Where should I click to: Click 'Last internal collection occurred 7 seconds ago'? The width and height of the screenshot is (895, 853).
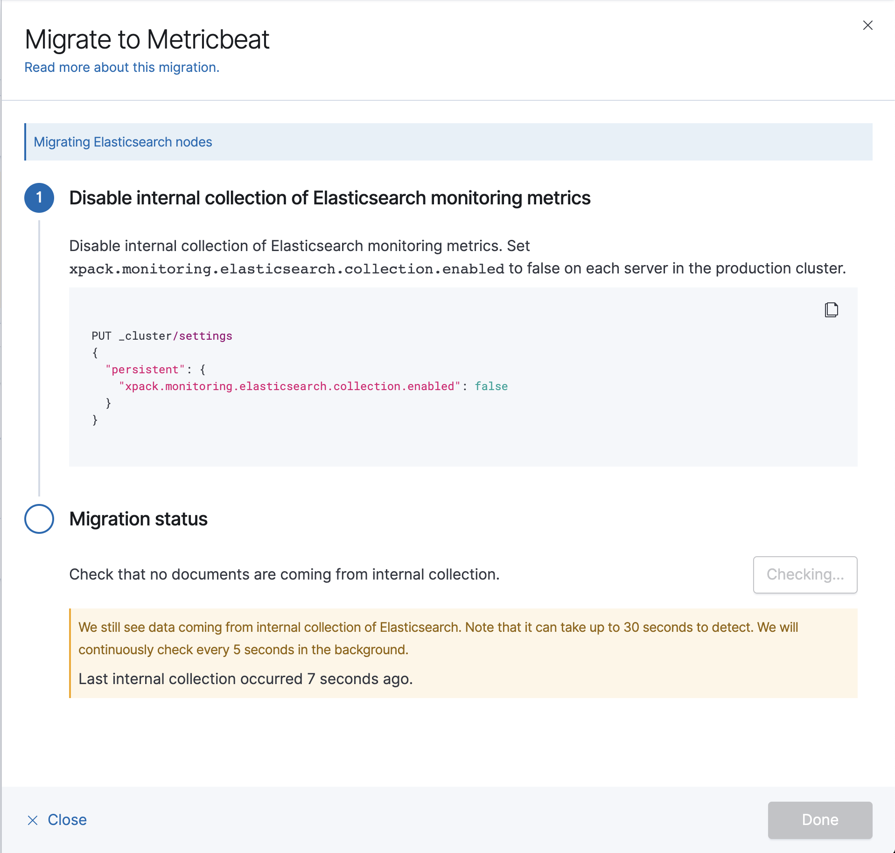click(245, 679)
